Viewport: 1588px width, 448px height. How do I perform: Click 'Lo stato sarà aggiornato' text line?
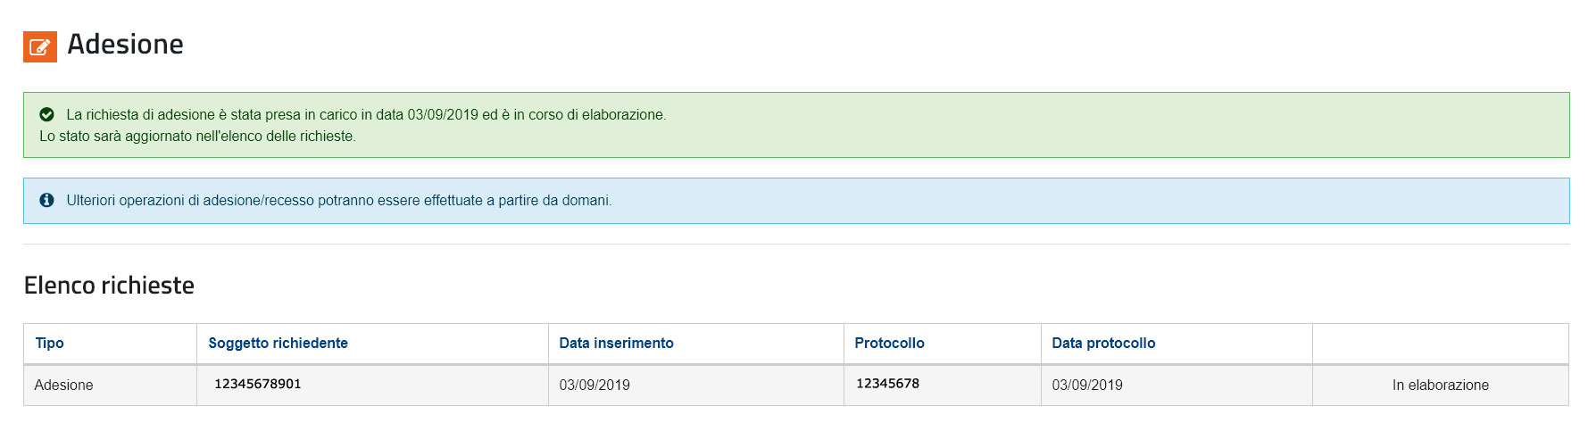(197, 137)
